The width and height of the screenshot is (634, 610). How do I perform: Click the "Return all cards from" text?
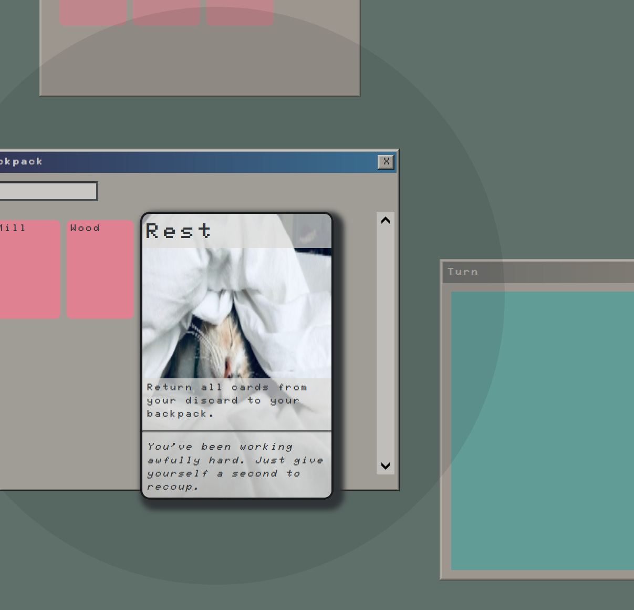click(227, 387)
